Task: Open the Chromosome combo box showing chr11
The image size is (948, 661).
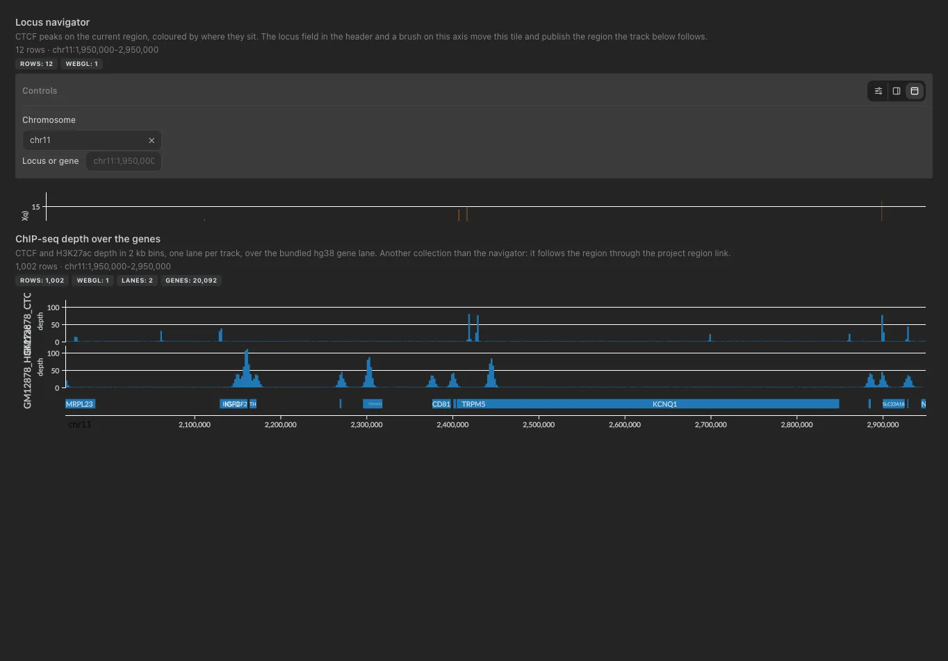Action: click(x=92, y=140)
